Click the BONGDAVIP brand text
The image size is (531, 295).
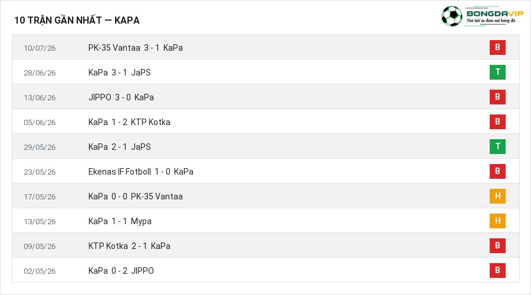[495, 13]
